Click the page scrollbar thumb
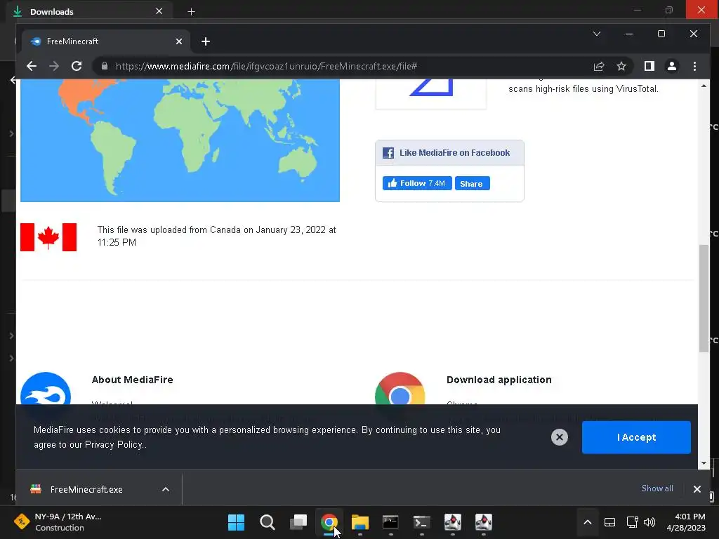Screen dimensions: 719x539 704,299
